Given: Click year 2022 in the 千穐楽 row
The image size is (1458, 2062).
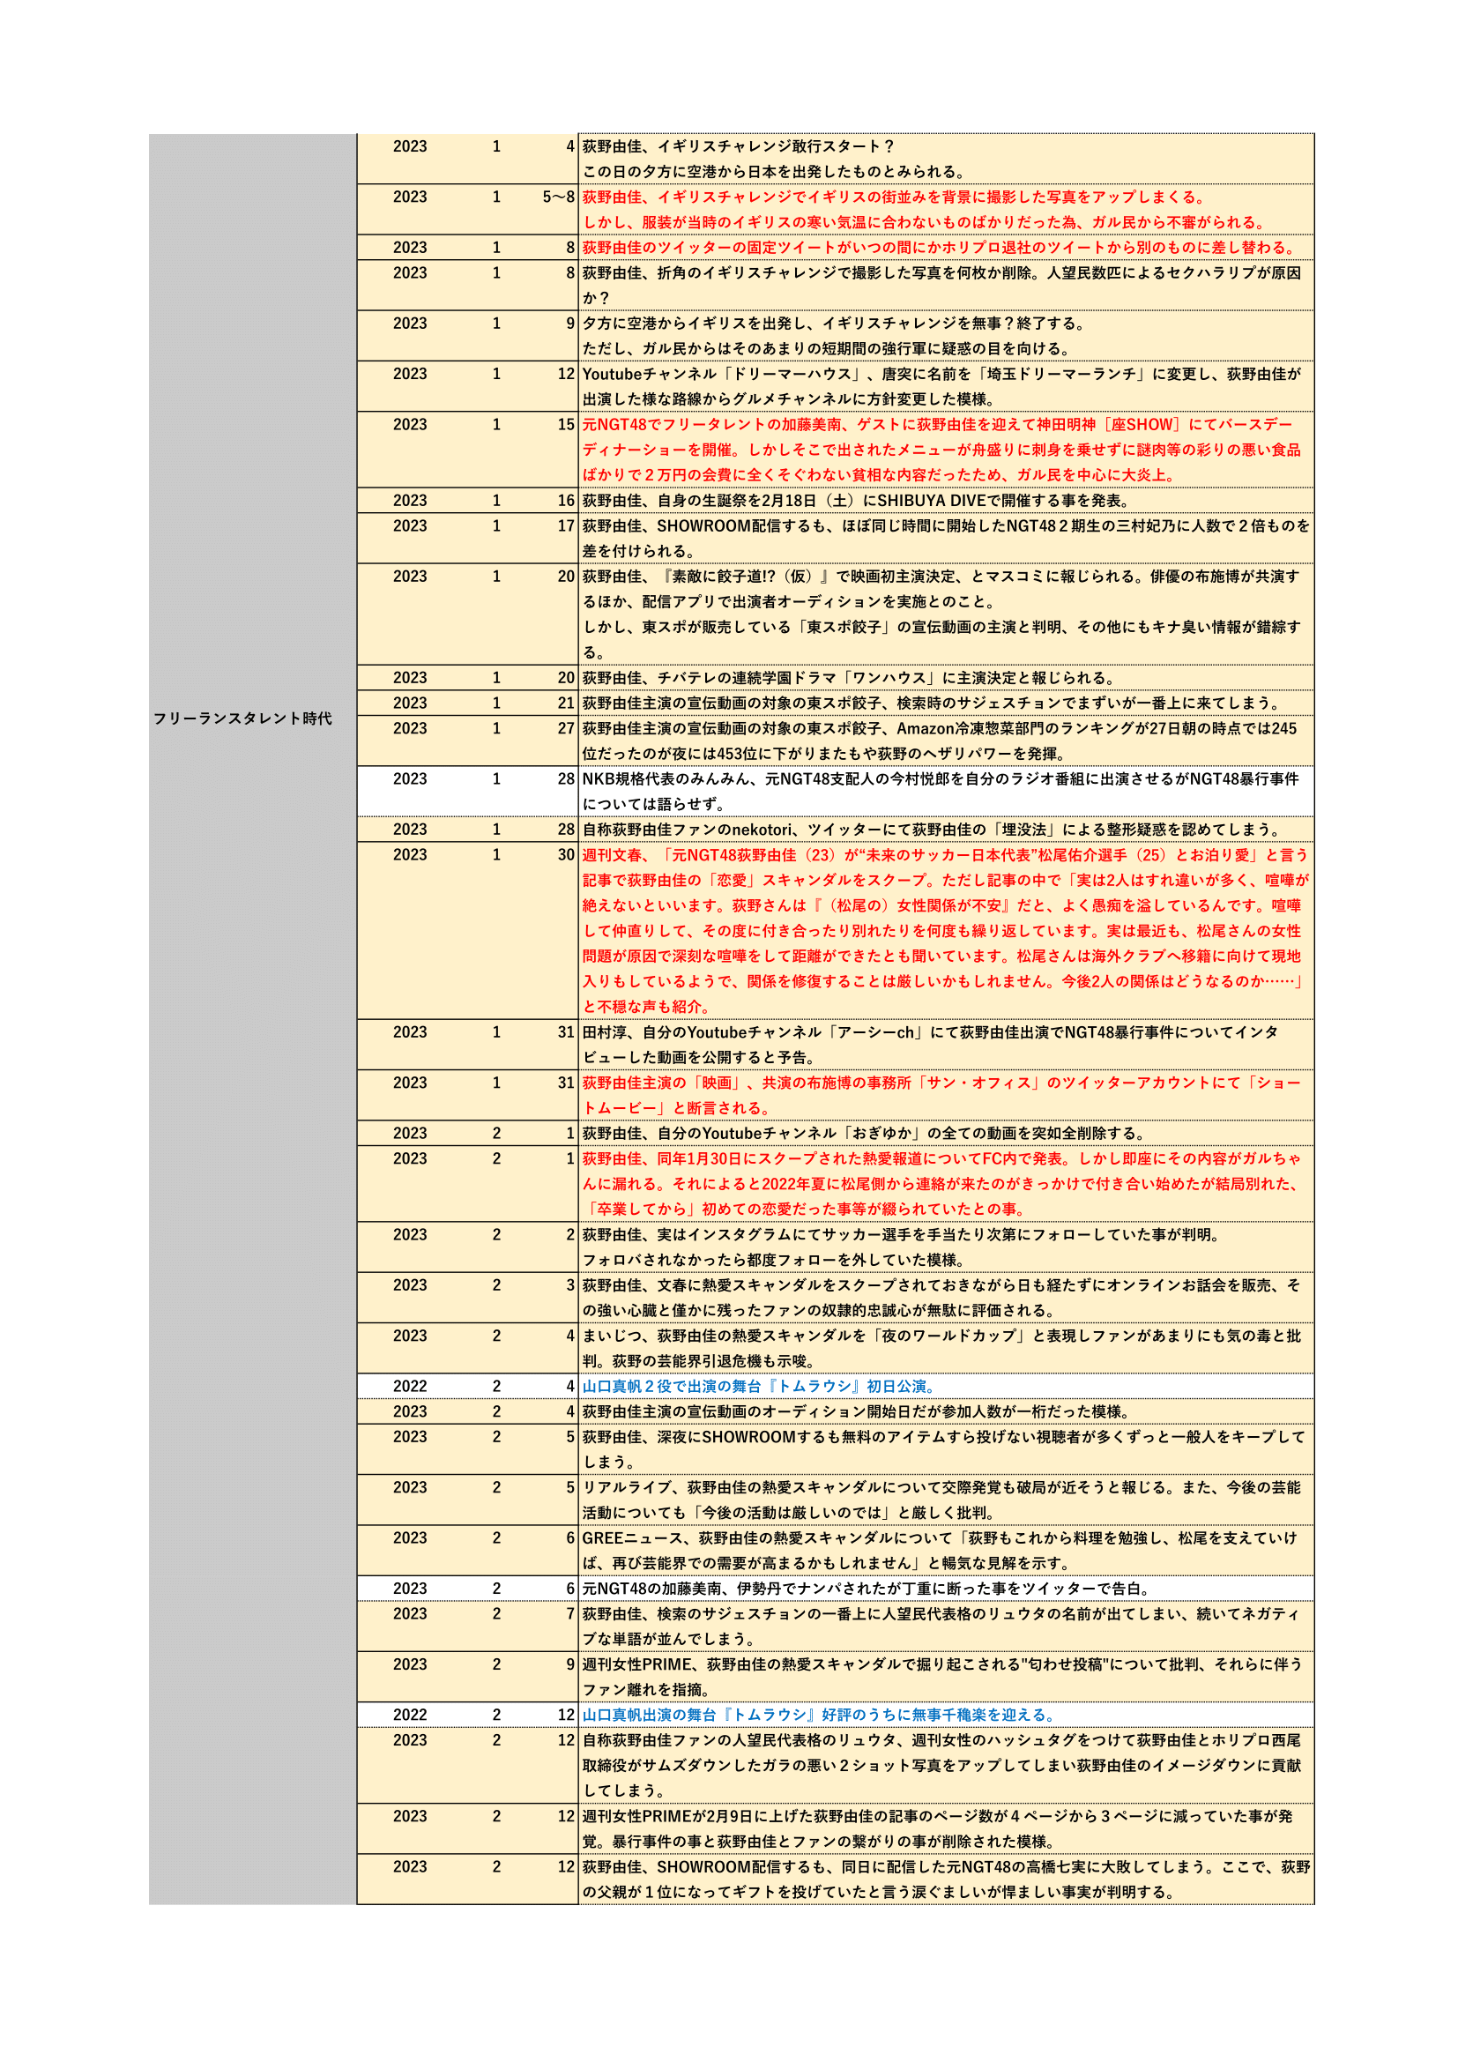Looking at the screenshot, I should (409, 1716).
